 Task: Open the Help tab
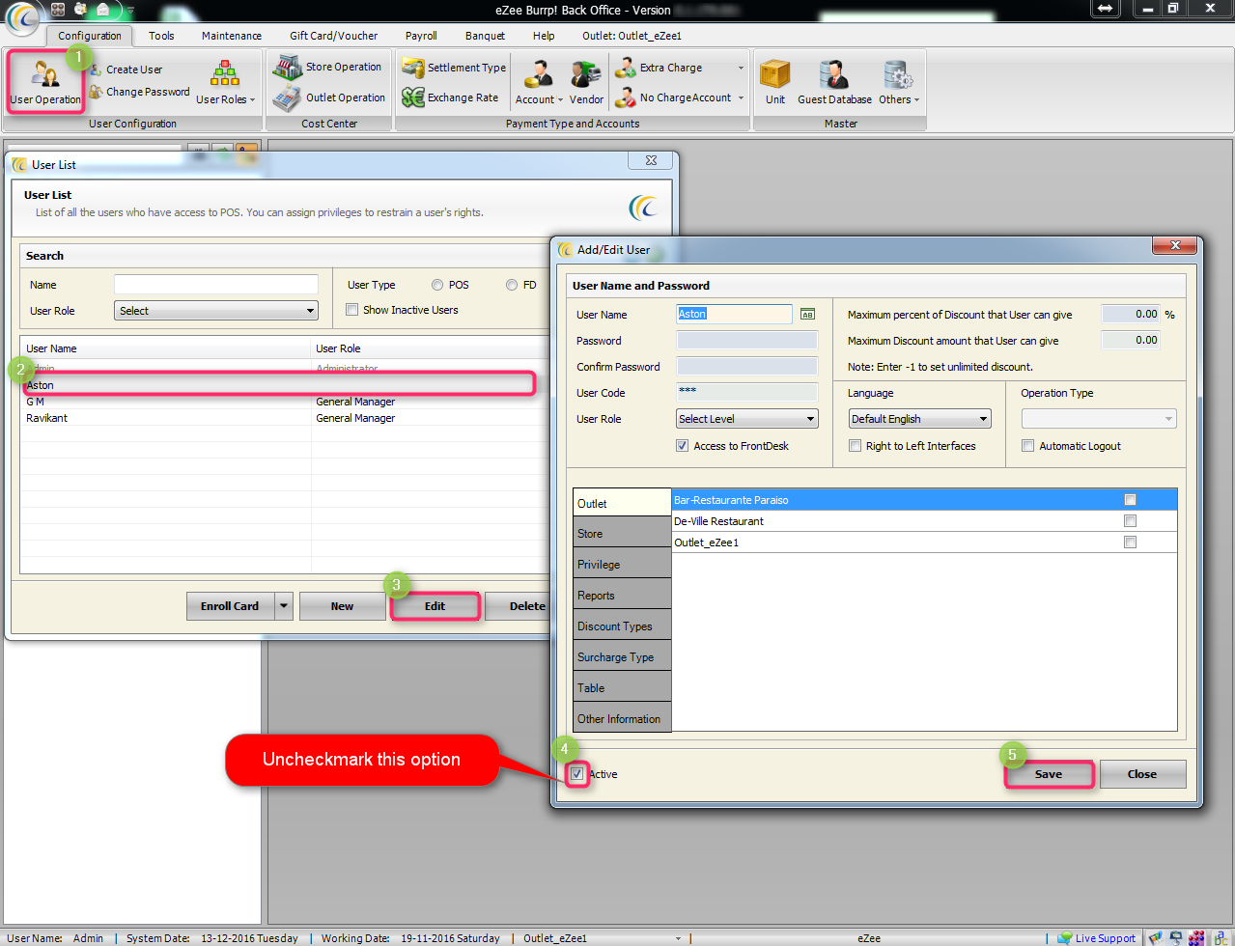tap(544, 36)
